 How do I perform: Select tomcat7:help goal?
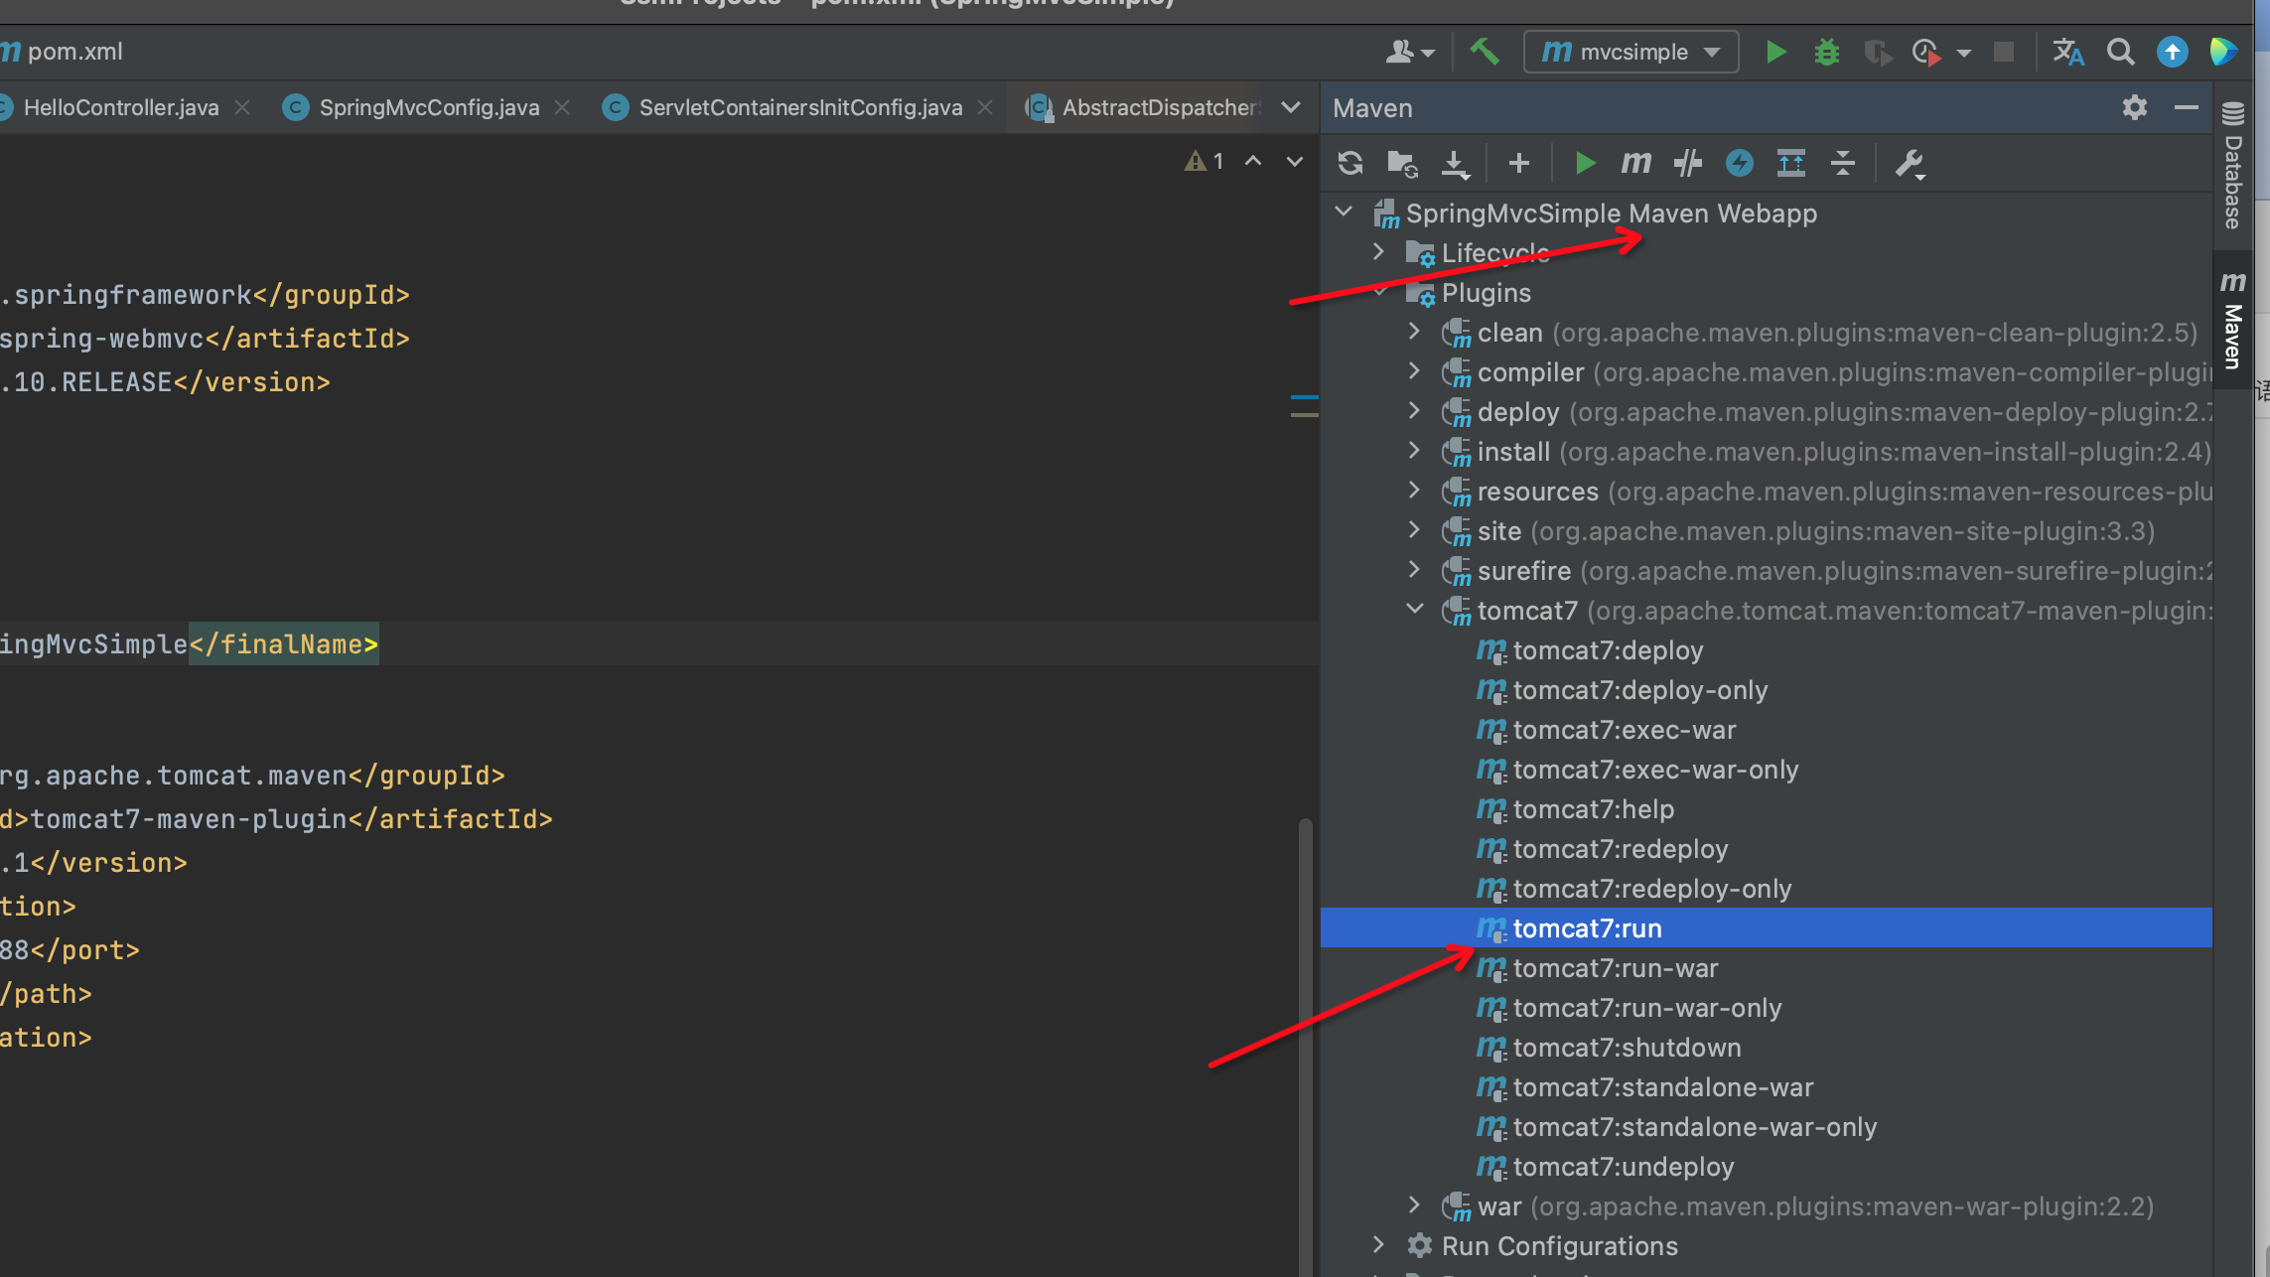[x=1766, y=809]
